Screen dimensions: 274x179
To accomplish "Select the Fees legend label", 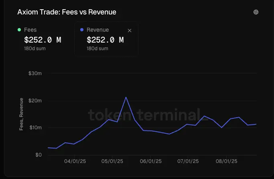I will [30, 30].
